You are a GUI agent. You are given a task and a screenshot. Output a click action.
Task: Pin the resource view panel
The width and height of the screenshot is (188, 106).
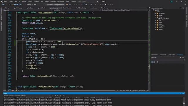(182, 8)
